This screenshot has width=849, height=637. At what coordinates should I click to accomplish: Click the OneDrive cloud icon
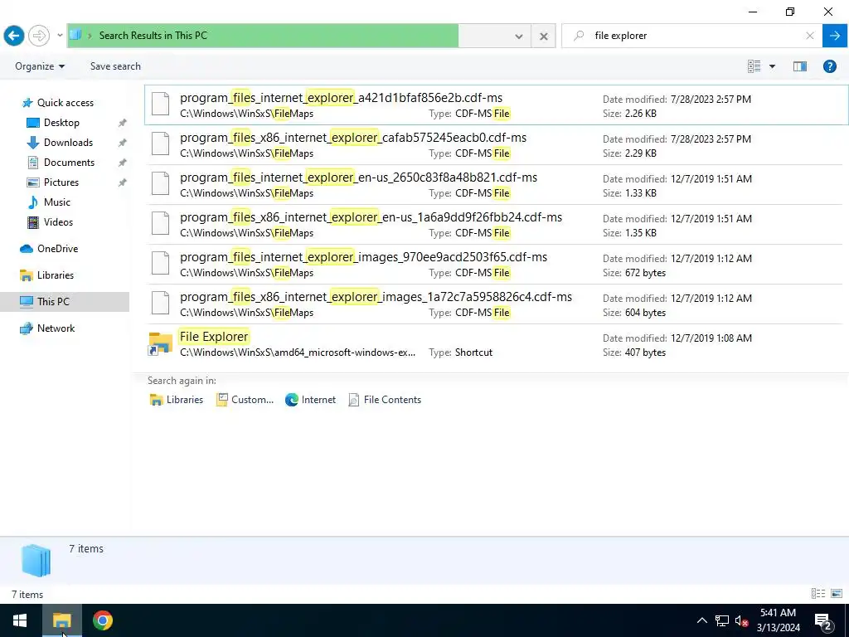click(27, 249)
